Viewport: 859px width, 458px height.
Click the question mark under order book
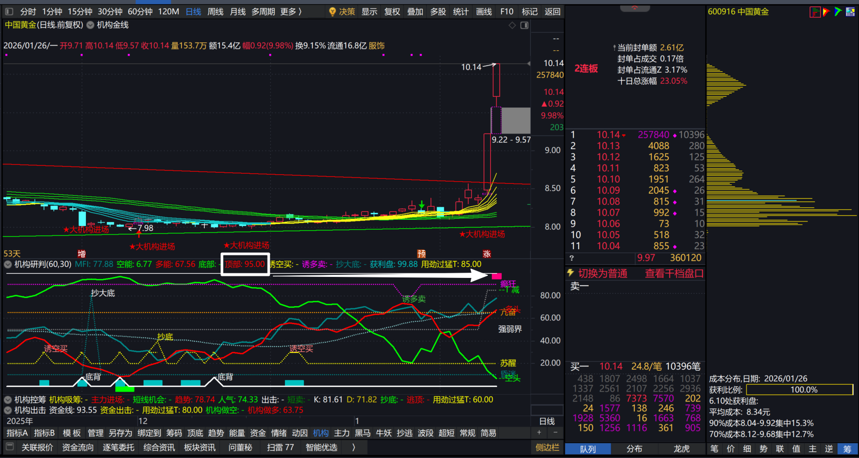coord(572,258)
